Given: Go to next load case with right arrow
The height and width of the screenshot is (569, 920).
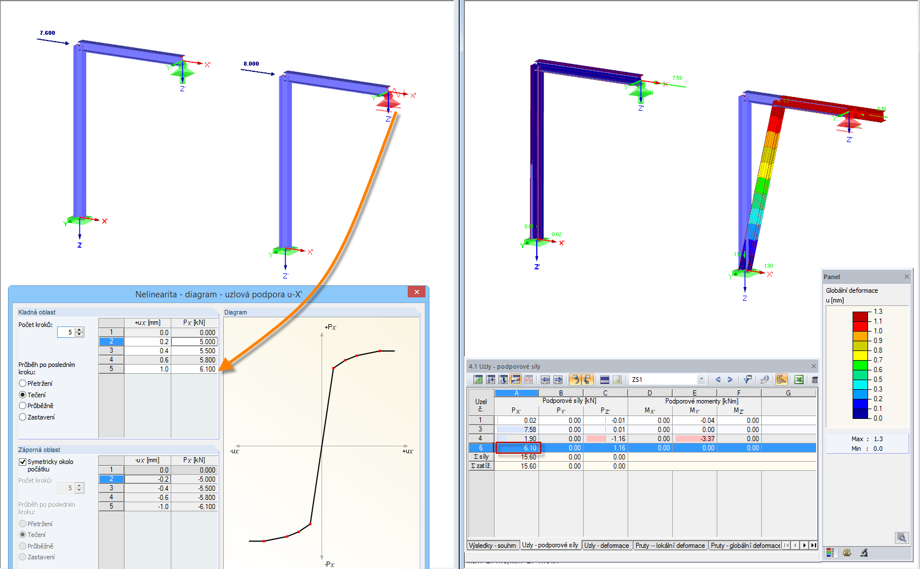Looking at the screenshot, I should [730, 380].
